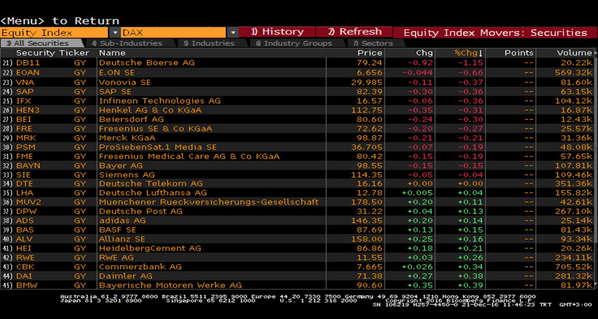
Task: Click the Equity Index input field
Action: pos(54,33)
